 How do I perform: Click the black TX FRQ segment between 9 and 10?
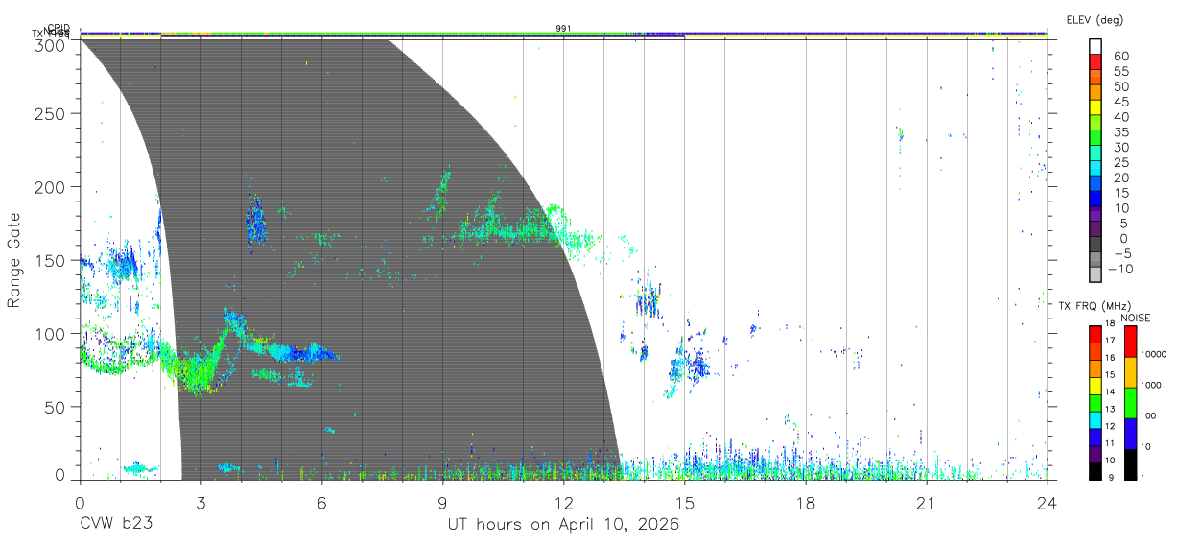point(1096,471)
